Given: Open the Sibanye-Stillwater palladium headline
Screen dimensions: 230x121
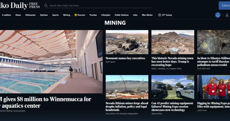Looking at the screenshot, I should (x=214, y=62).
